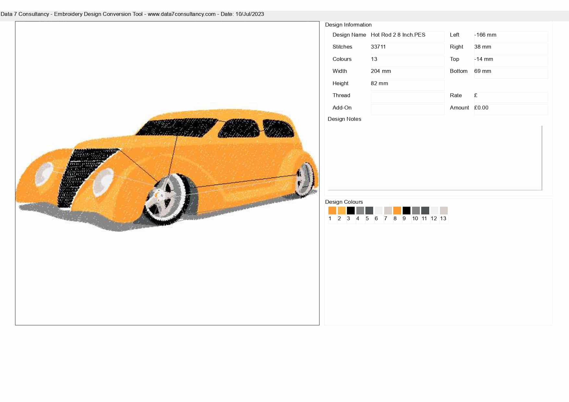Click the Top -14 mm field
Screen dimensions: 569x402
(511, 61)
